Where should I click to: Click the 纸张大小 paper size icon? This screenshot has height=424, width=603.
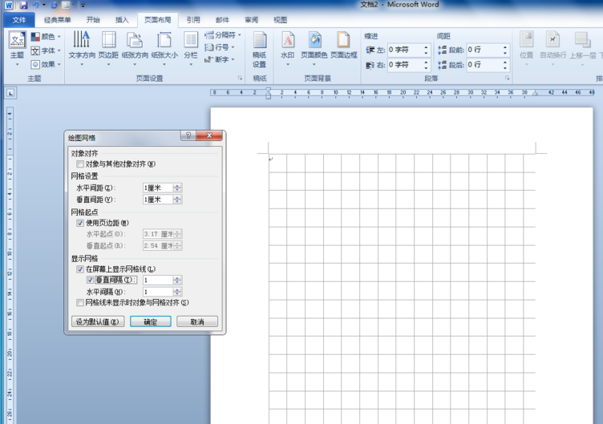(164, 40)
